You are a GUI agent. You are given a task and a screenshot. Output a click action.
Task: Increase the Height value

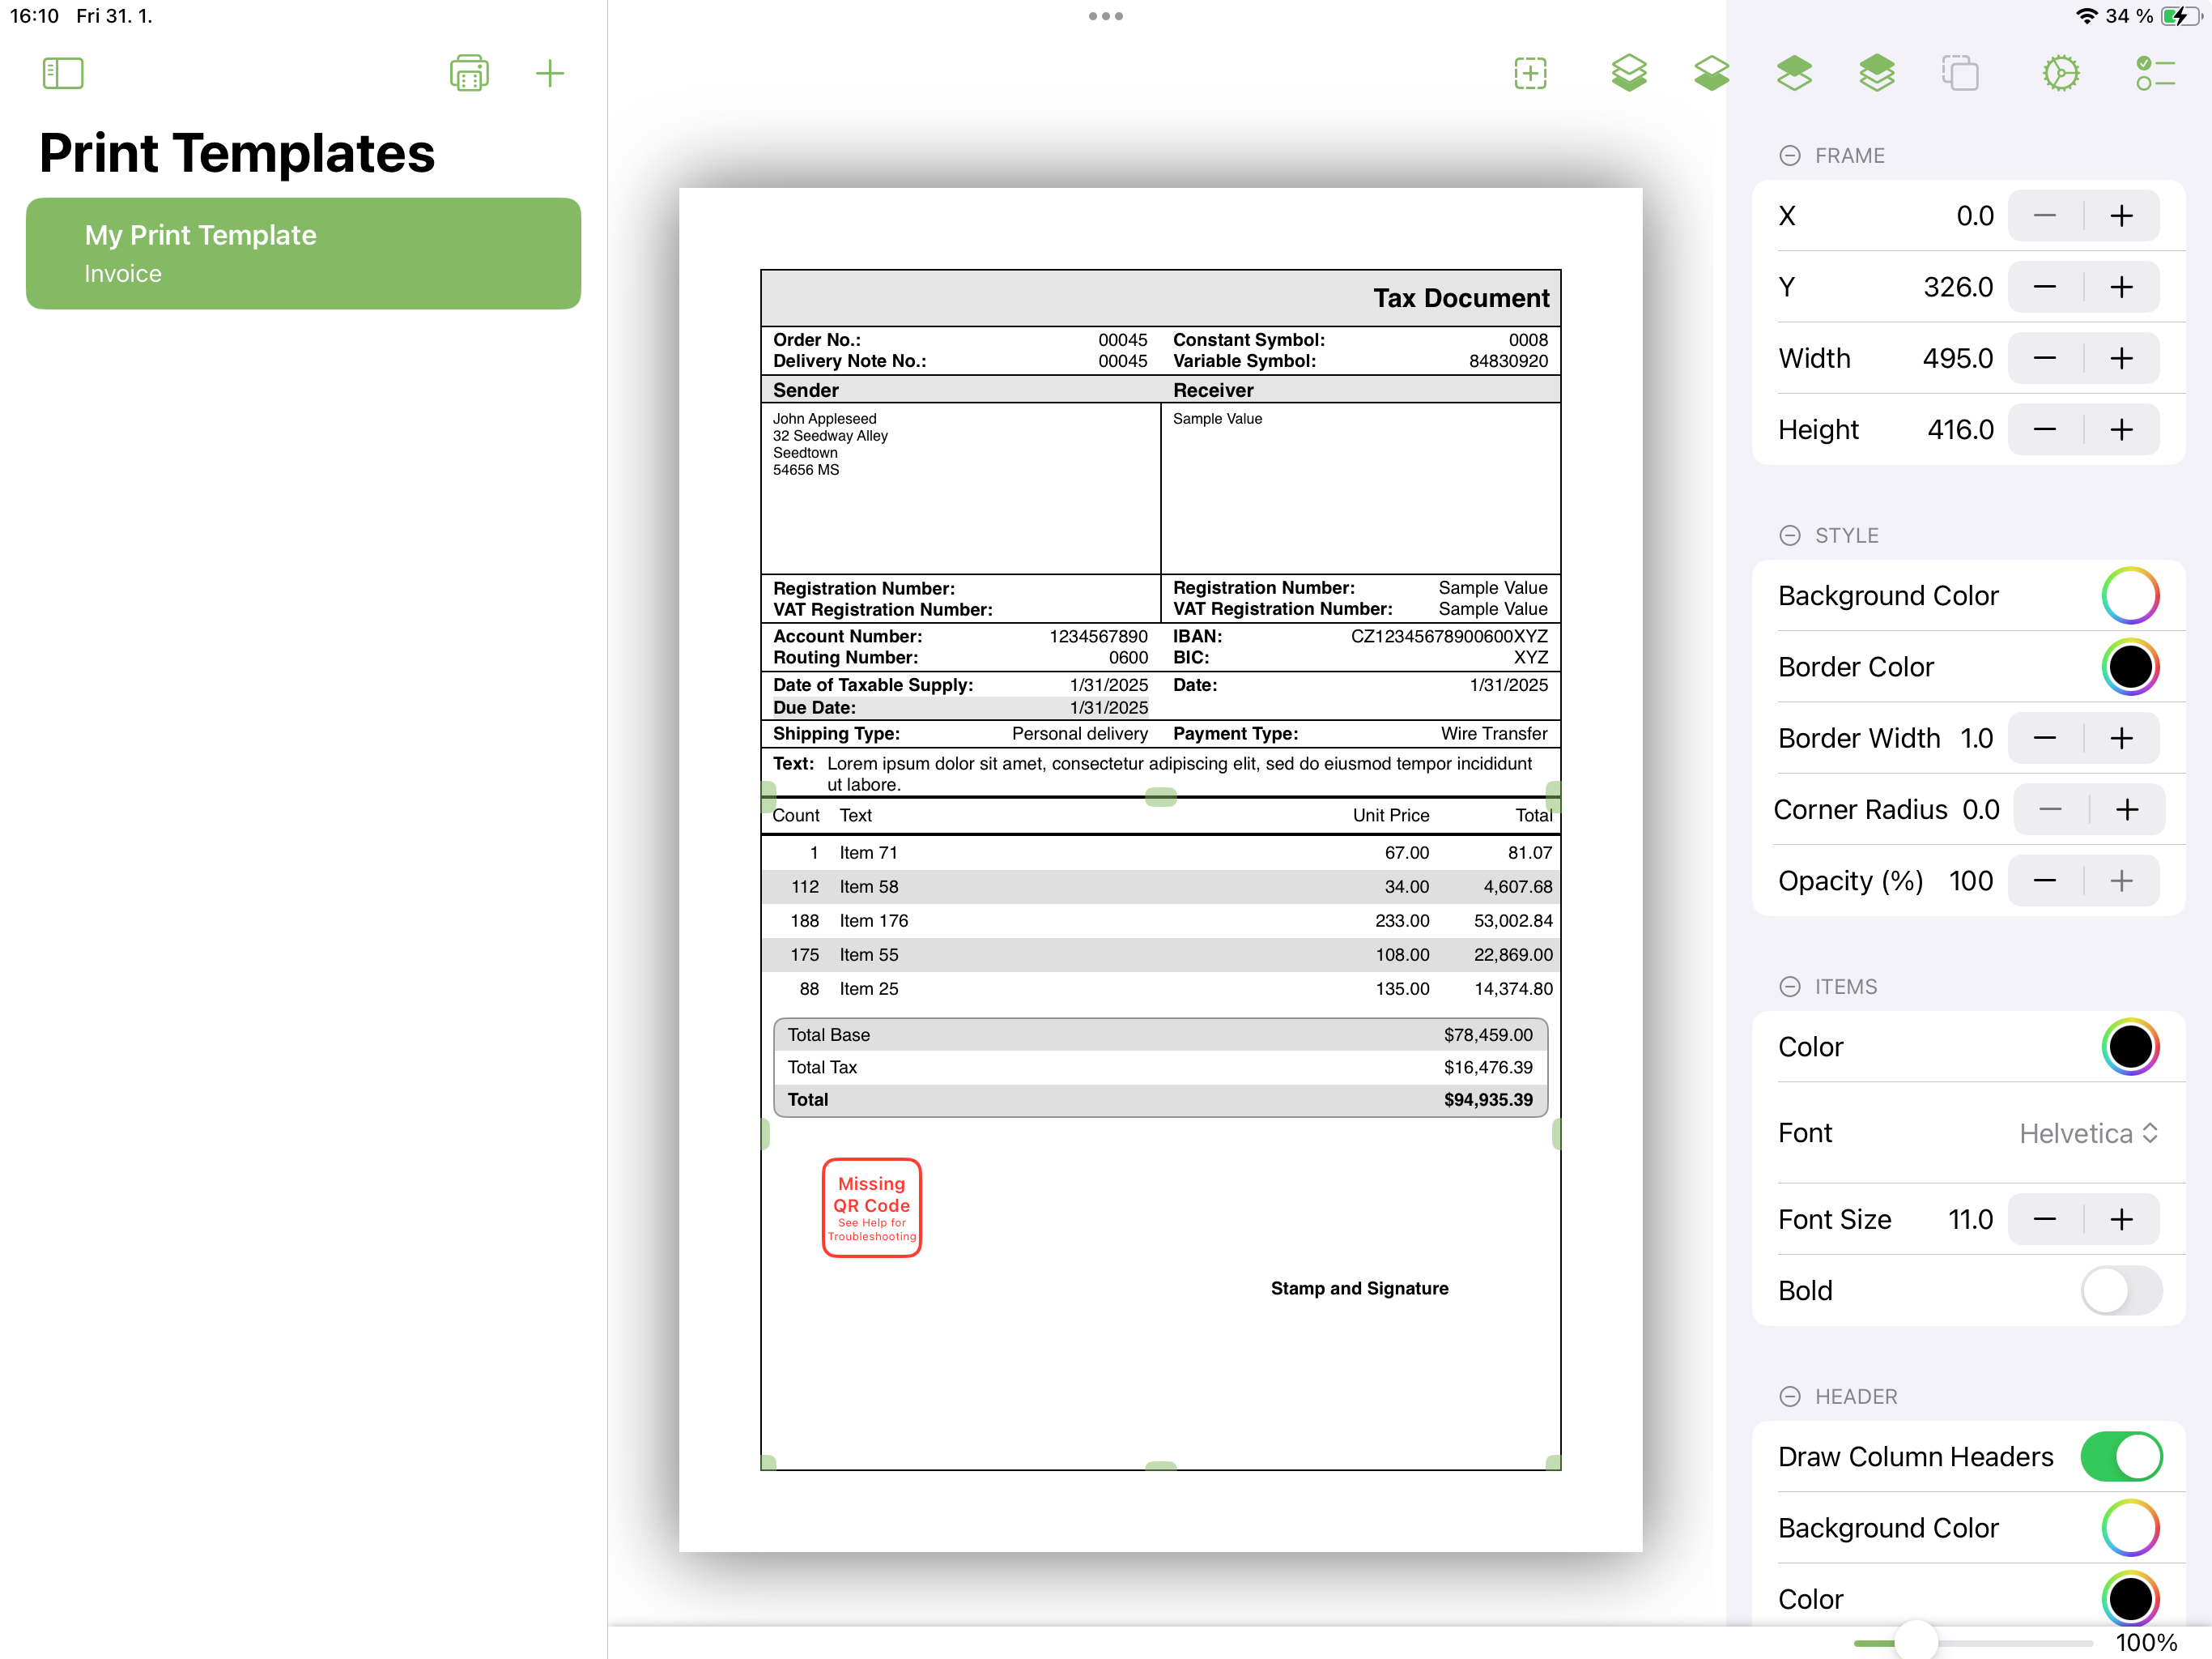click(2121, 429)
